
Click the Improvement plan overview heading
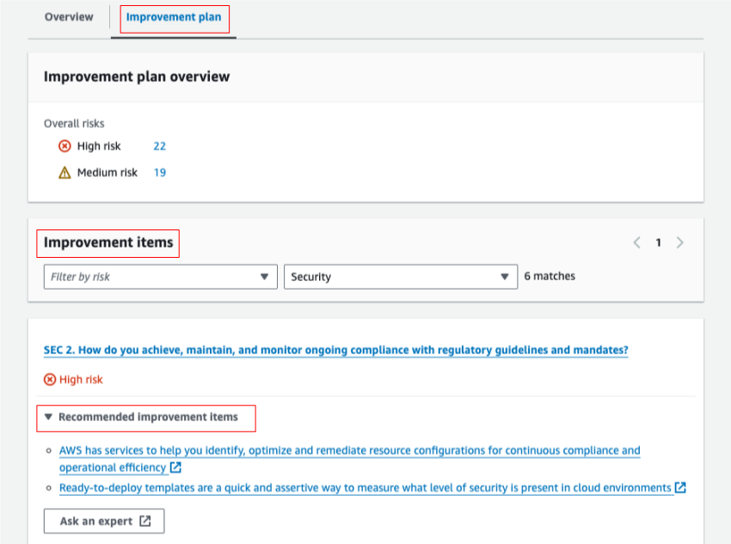tap(137, 76)
